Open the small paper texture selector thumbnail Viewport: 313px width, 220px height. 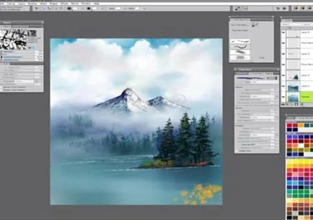pyautogui.click(x=32, y=34)
